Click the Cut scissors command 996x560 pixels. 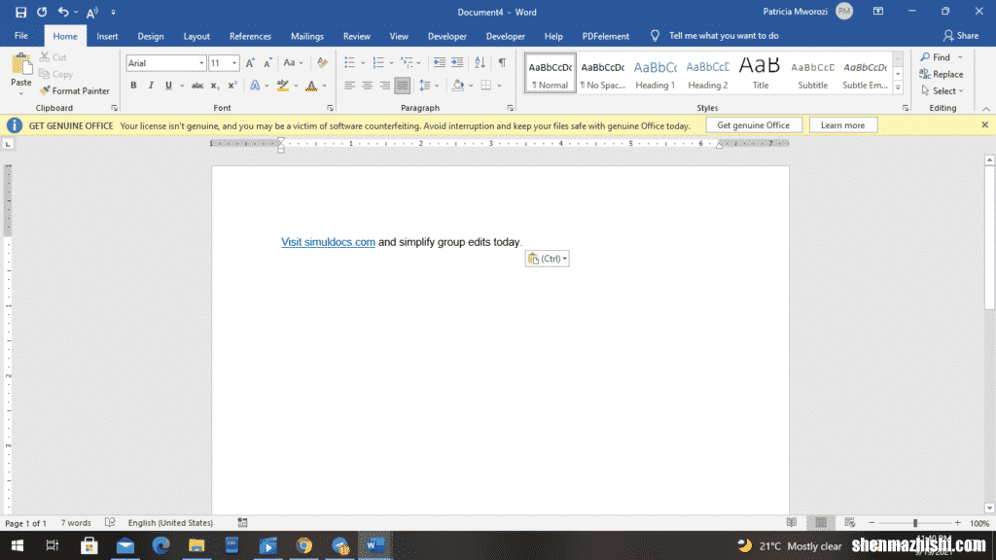53,57
